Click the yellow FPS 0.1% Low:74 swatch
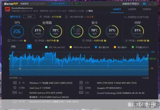 71,47
